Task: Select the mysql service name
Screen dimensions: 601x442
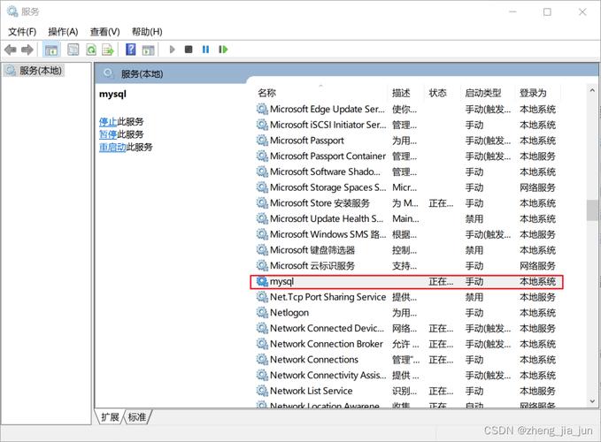Action: [281, 282]
